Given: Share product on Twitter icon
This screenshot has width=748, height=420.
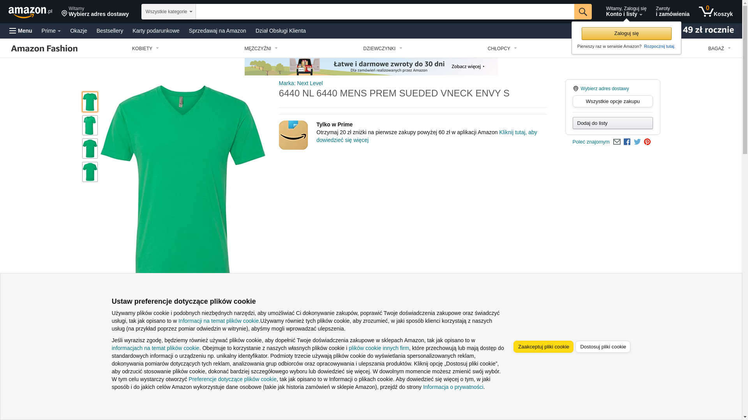Looking at the screenshot, I should tap(637, 142).
